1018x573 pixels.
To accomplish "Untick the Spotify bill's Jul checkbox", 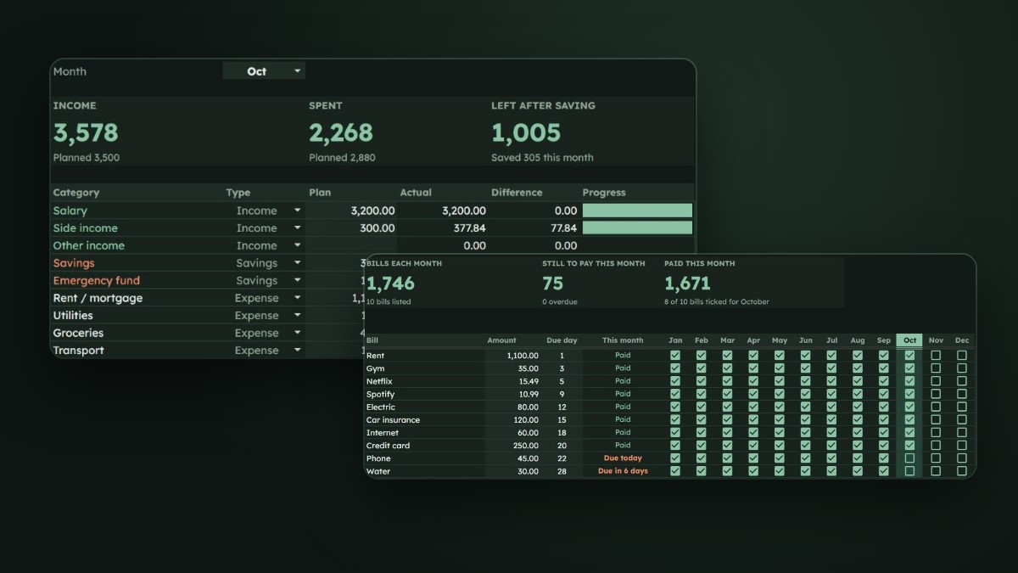I will pyautogui.click(x=831, y=394).
